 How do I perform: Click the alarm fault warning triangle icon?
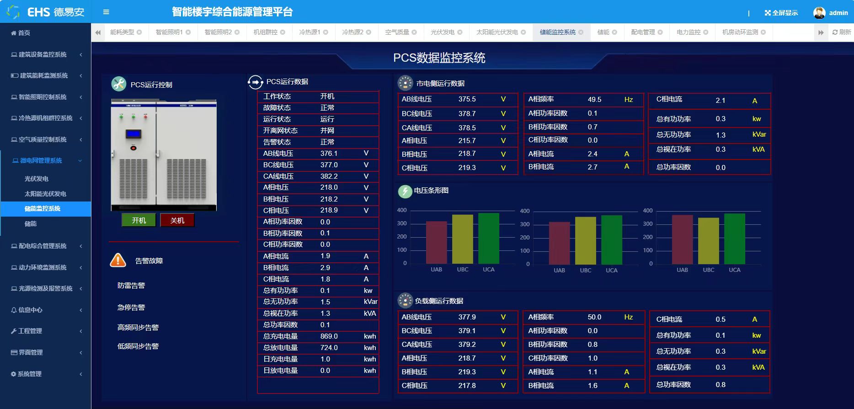tap(118, 260)
